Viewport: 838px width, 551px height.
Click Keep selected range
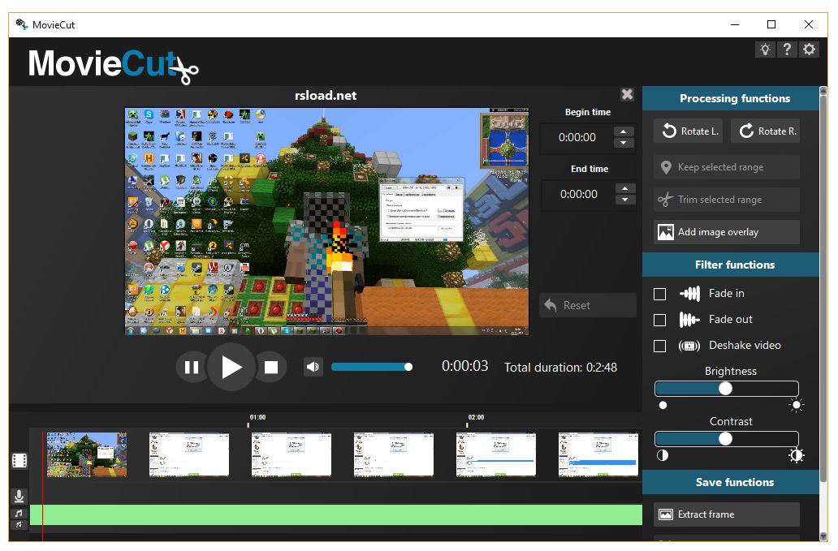[727, 167]
